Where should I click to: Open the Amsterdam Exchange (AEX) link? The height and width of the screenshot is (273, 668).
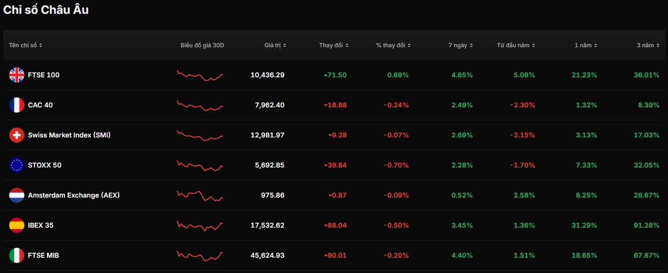coord(74,195)
